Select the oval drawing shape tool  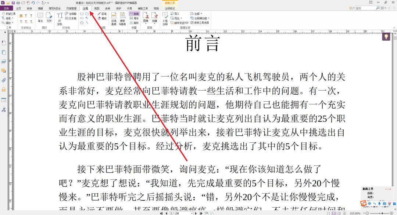click(x=82, y=18)
